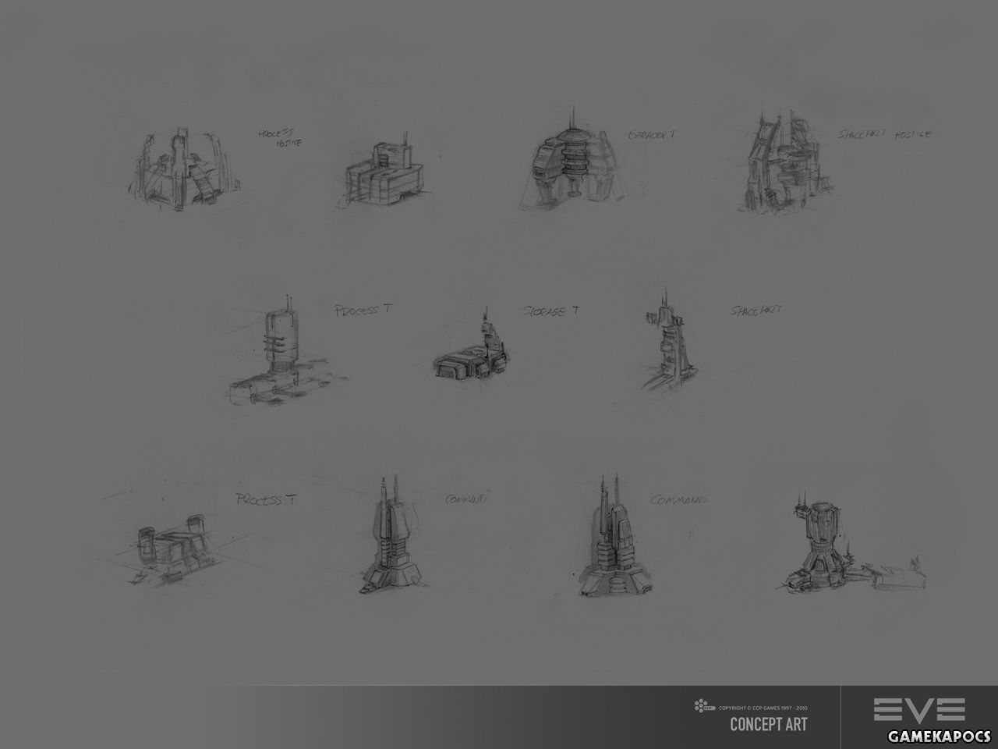This screenshot has height=749, width=998.
Task: Click the "CONCEPT ART" caption
Action: (x=768, y=723)
